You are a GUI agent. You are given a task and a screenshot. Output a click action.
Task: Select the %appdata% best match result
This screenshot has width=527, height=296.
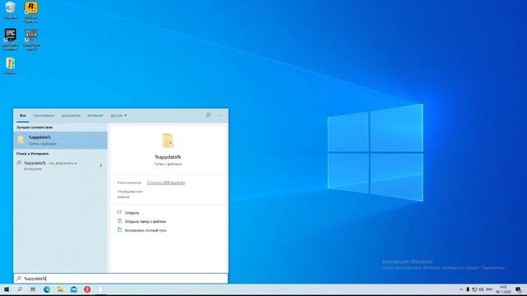60,141
